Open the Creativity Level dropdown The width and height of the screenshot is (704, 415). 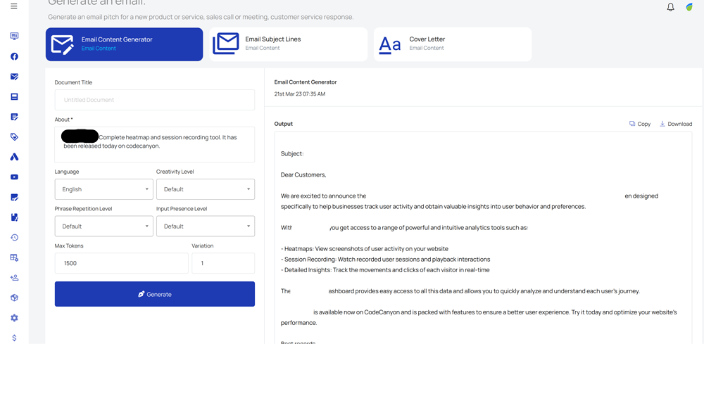[205, 189]
